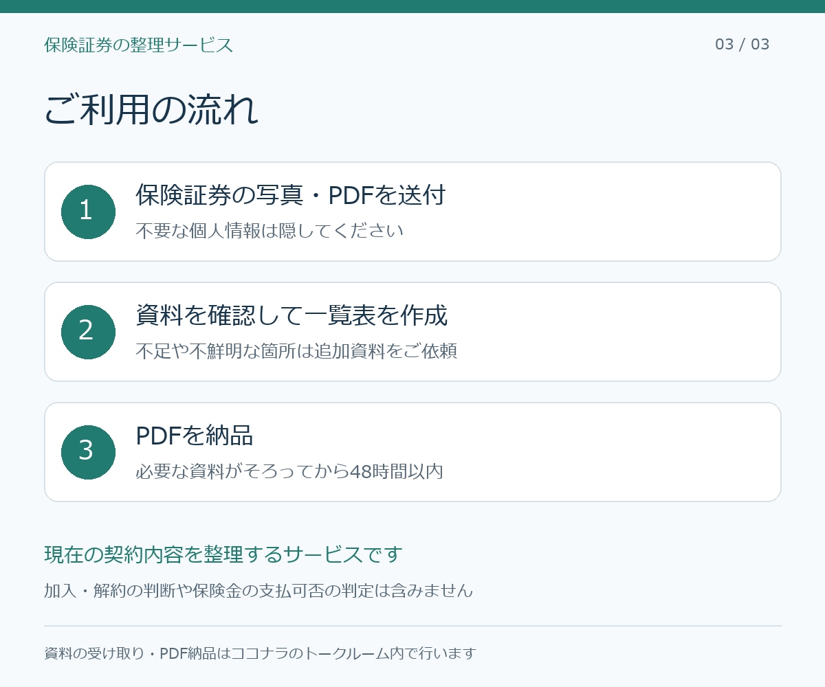
Task: Select heading 'PDFを納品'
Action: [195, 436]
